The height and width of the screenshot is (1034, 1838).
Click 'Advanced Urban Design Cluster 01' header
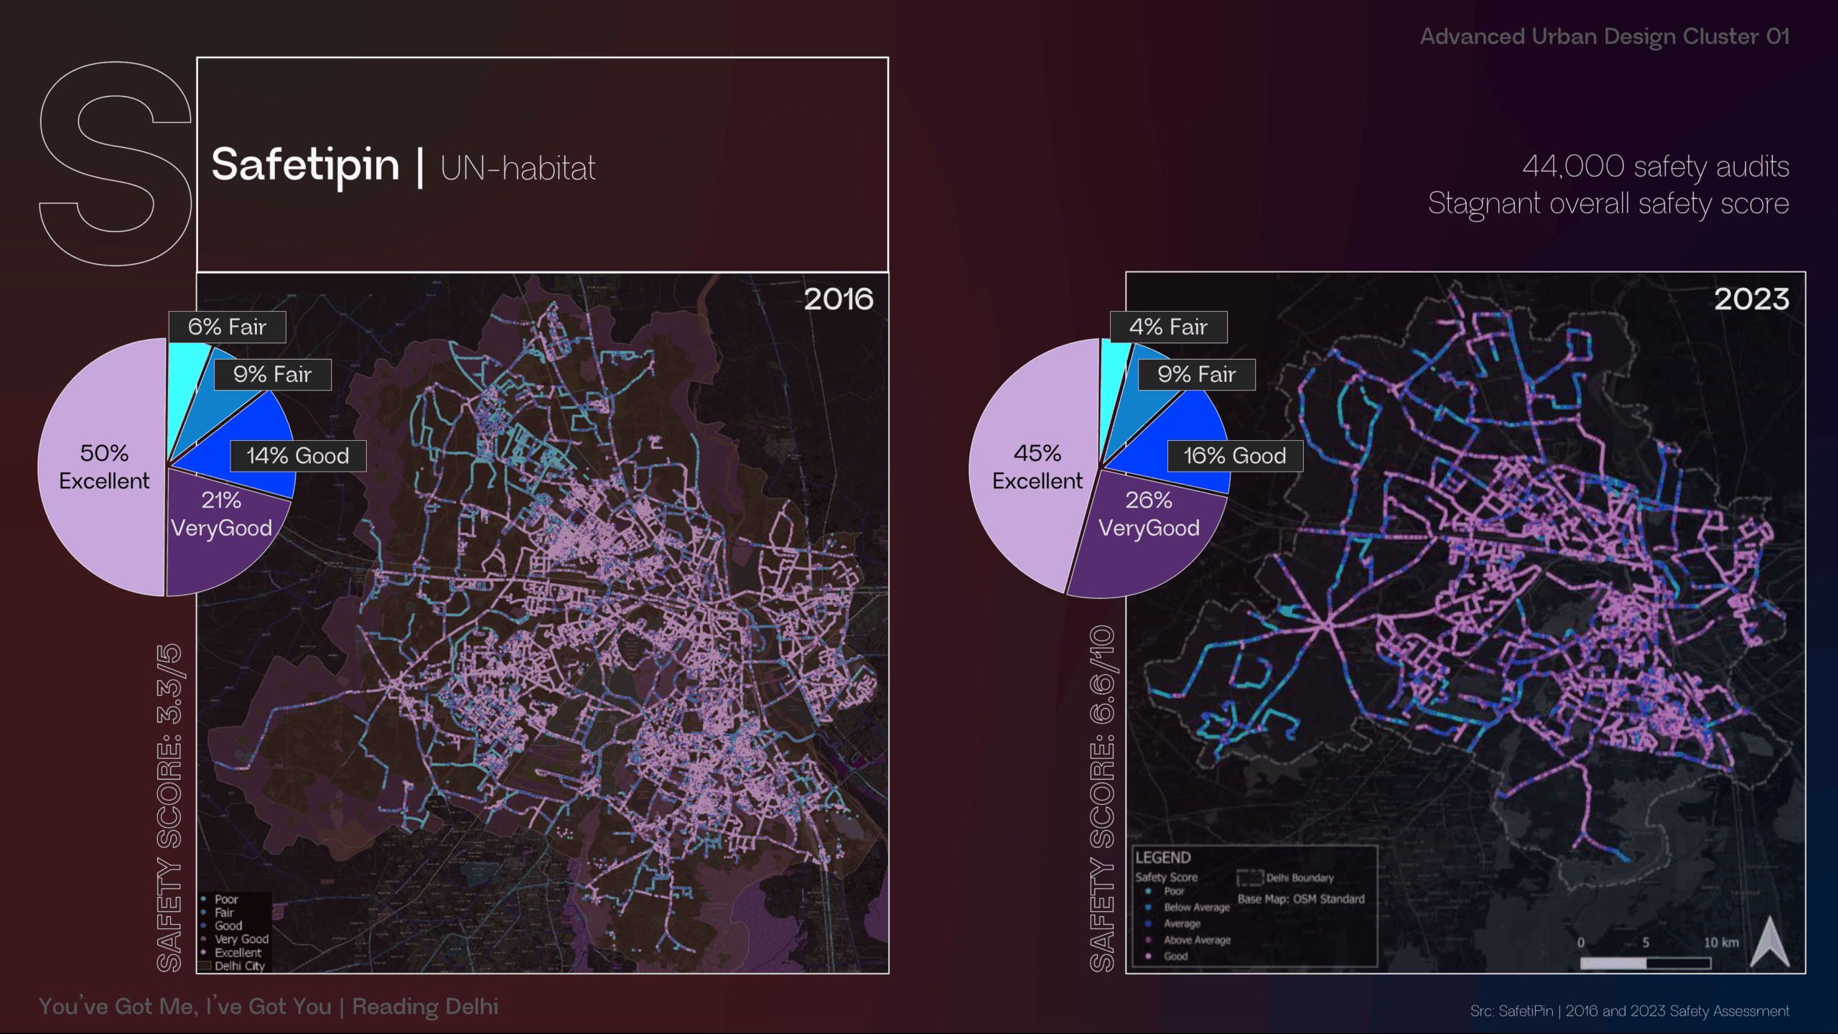[1605, 36]
